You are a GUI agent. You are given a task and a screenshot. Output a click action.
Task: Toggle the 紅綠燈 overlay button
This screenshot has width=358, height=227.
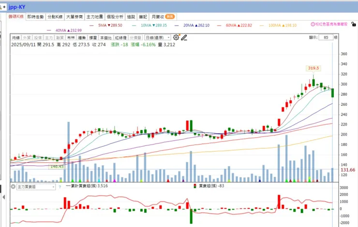click(x=121, y=38)
